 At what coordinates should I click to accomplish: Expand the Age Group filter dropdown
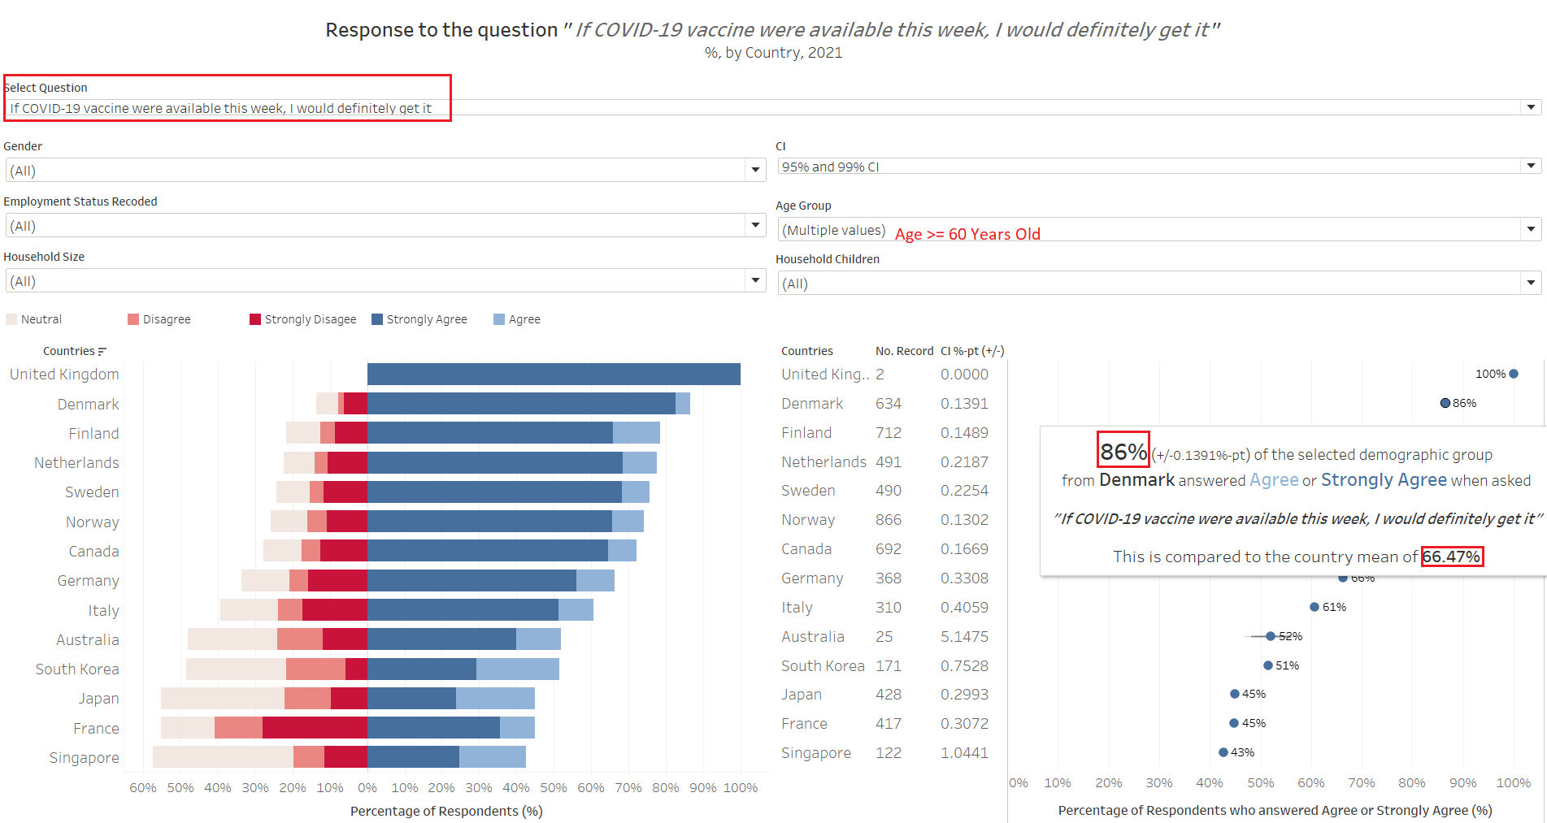1531,229
